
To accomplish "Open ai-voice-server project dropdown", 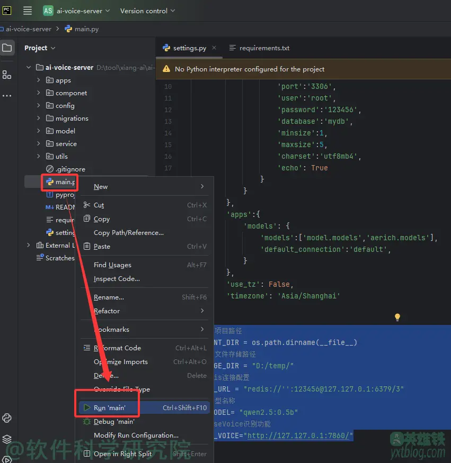I will coord(83,11).
